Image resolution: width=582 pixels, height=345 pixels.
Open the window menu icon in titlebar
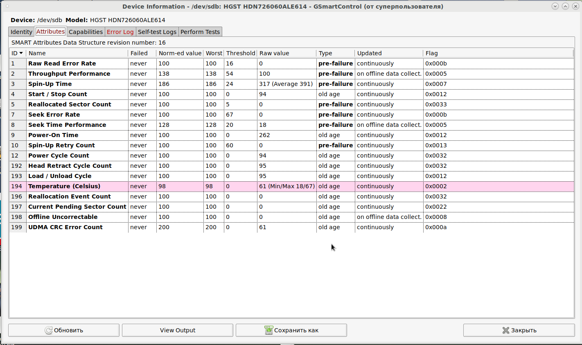(7, 6)
